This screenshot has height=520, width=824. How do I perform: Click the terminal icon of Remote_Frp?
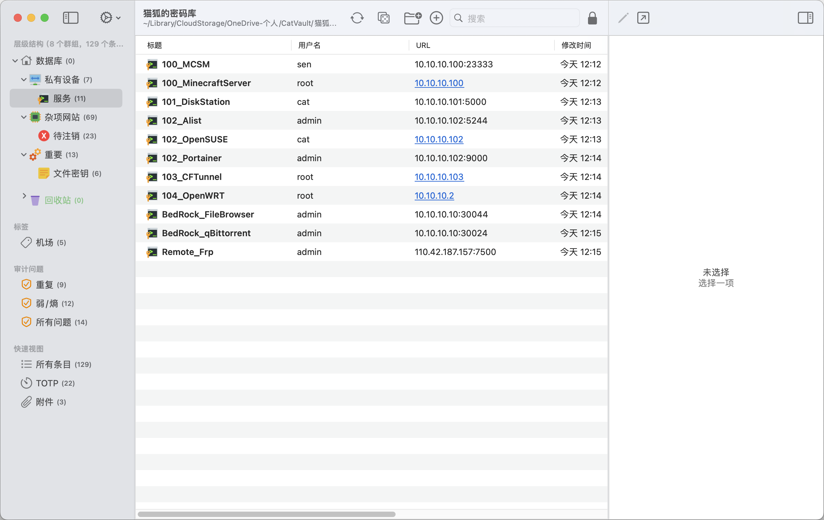152,252
